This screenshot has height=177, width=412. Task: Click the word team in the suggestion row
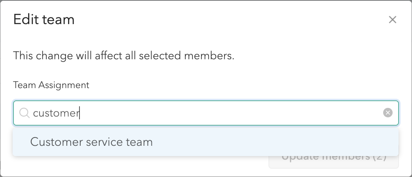coord(140,142)
